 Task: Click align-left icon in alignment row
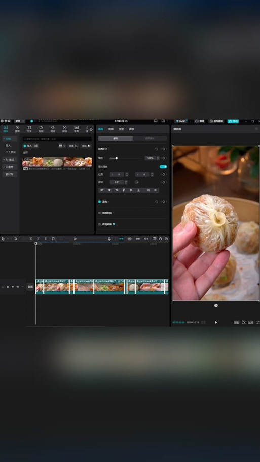click(x=102, y=190)
